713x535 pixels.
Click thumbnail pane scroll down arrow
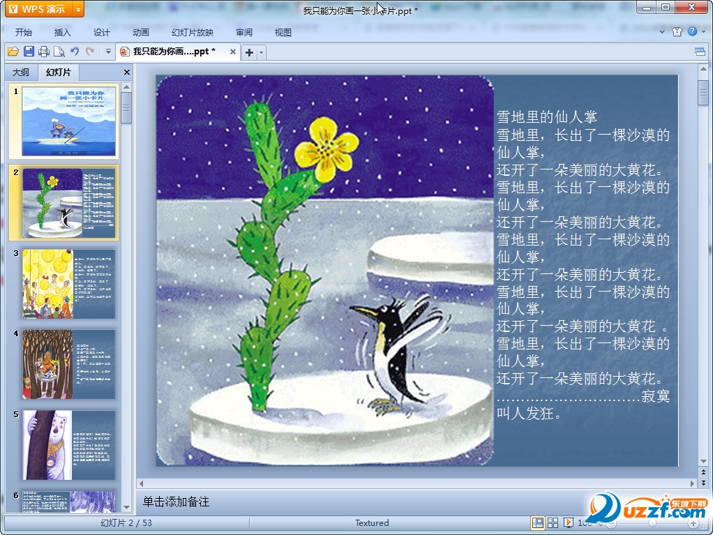coord(127,507)
